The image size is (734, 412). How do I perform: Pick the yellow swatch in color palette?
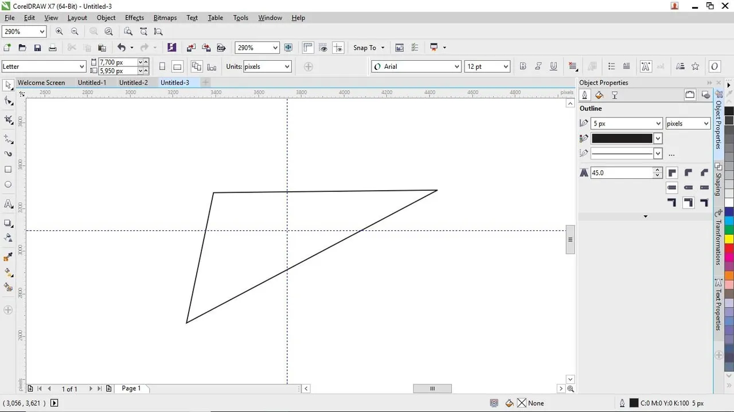[x=729, y=239]
